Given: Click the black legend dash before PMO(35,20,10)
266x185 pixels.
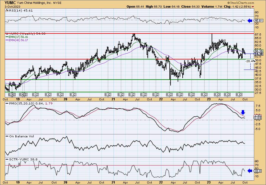Looking at the screenshot, I should pos(7,103).
